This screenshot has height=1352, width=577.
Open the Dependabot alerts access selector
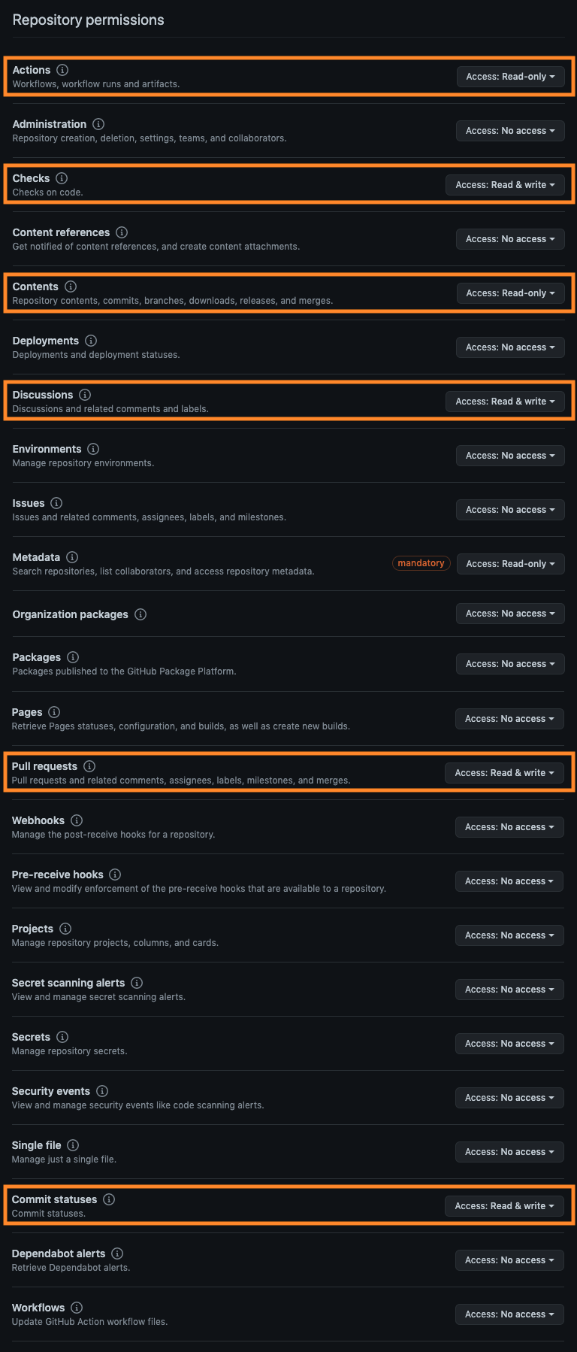(509, 1260)
